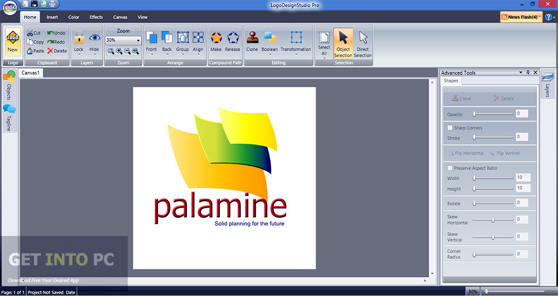Image resolution: width=558 pixels, height=296 pixels.
Task: Open the Layers side panel tab
Action: [547, 84]
